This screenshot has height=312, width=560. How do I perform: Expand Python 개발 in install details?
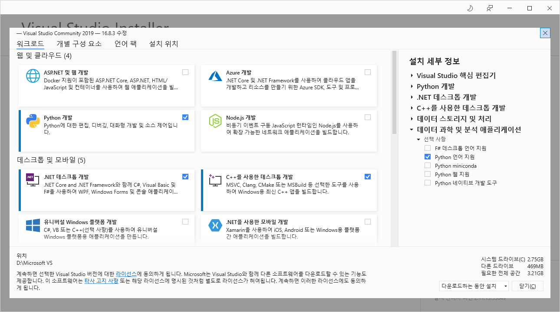[412, 86]
